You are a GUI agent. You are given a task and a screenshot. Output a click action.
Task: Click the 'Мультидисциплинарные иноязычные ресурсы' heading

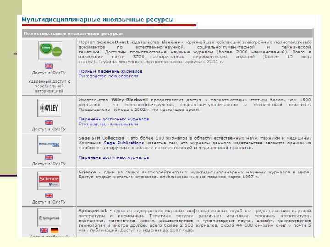click(x=98, y=20)
